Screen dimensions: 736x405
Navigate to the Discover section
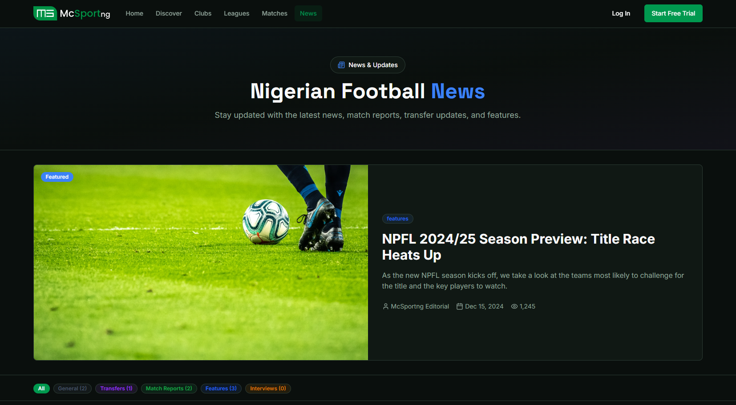click(x=168, y=13)
